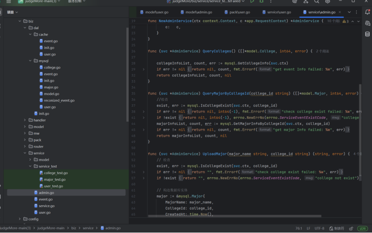This screenshot has height=233, width=372.
Task: Switch to the service\user.go tab
Action: pyautogui.click(x=277, y=12)
